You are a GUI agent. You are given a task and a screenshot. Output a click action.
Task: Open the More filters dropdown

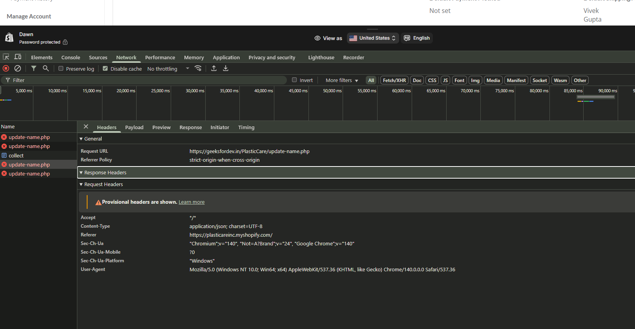342,80
